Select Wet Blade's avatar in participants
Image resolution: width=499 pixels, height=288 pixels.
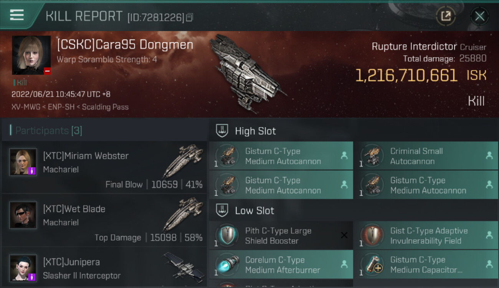(23, 215)
